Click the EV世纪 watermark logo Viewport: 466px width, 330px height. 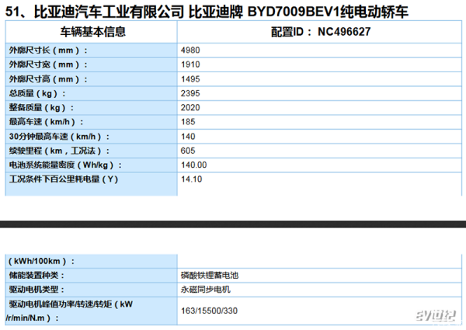(440, 314)
